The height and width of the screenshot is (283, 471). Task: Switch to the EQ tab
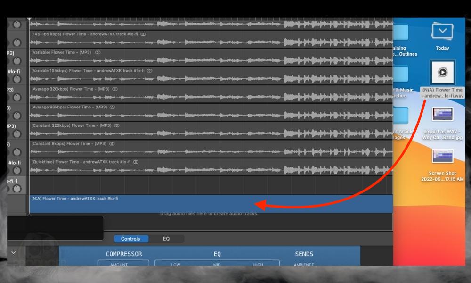(166, 239)
